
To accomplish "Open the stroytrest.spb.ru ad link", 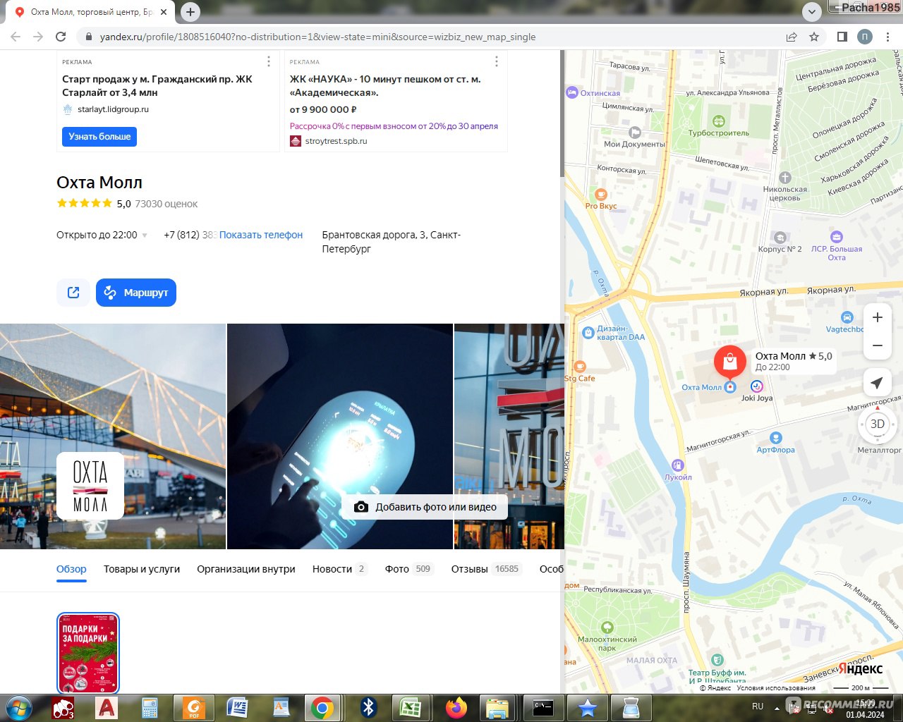I will (336, 141).
